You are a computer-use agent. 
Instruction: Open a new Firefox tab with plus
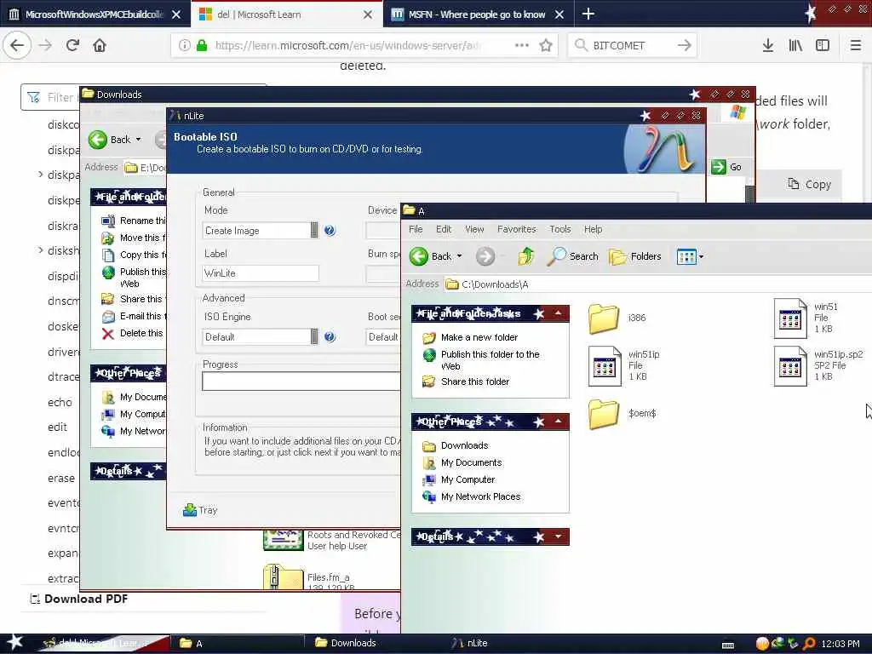click(588, 14)
